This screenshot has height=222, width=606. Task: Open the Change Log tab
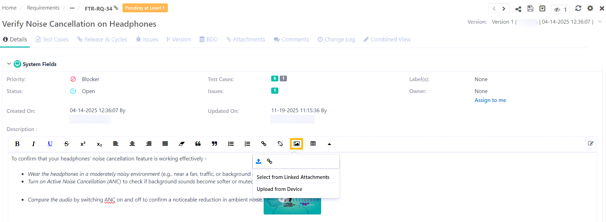tap(336, 39)
